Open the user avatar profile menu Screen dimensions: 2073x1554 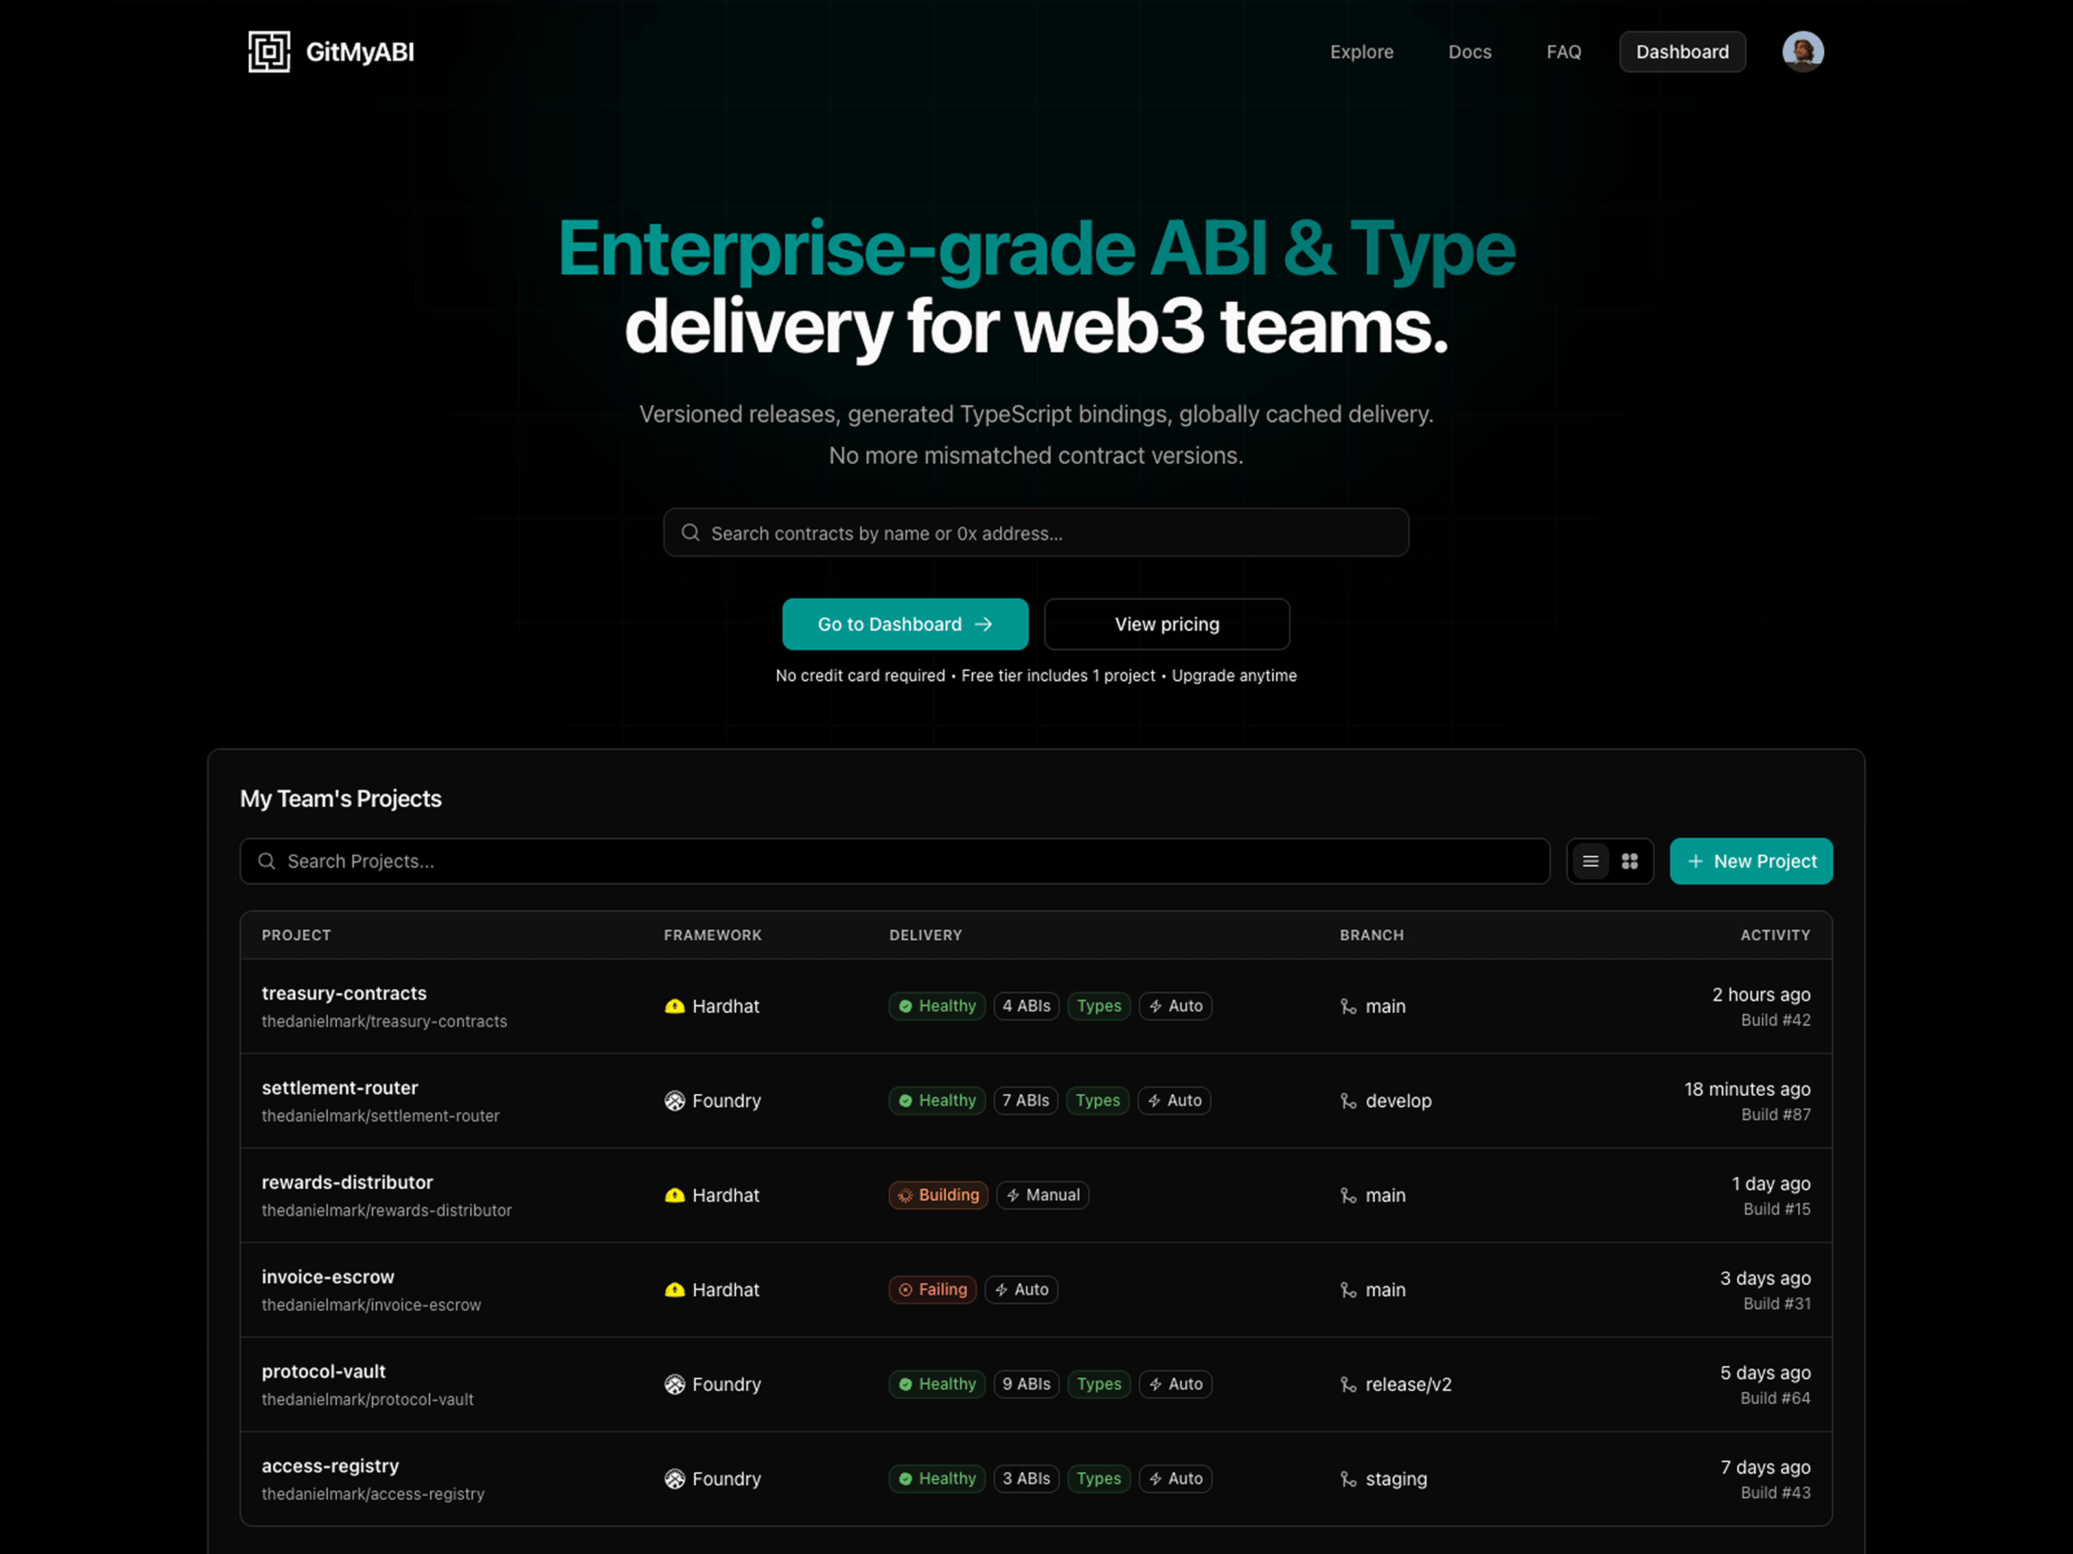(1802, 52)
